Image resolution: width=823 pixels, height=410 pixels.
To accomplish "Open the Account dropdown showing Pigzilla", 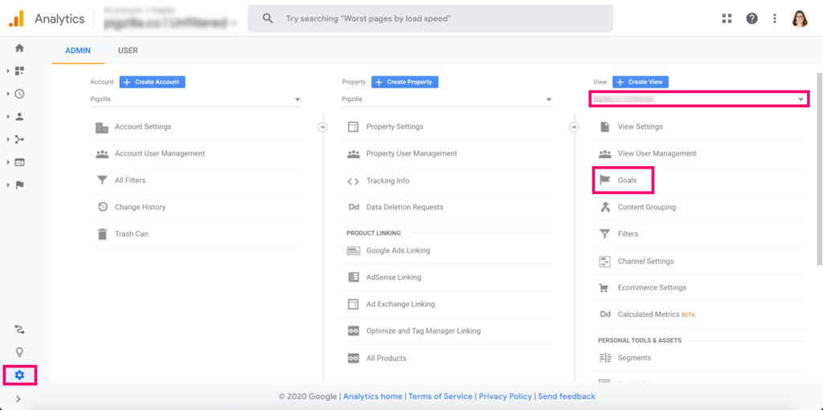I will pos(196,99).
